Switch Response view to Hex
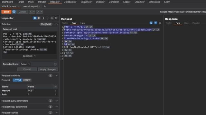The height and width of the screenshot is (115, 206). pos(186,23)
